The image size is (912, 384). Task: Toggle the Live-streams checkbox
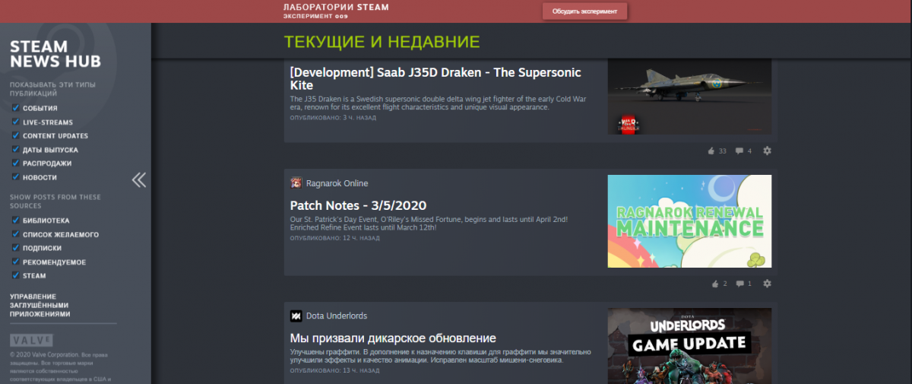15,122
